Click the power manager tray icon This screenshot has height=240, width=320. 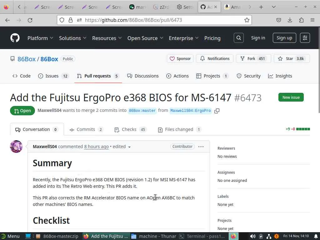click(261, 236)
